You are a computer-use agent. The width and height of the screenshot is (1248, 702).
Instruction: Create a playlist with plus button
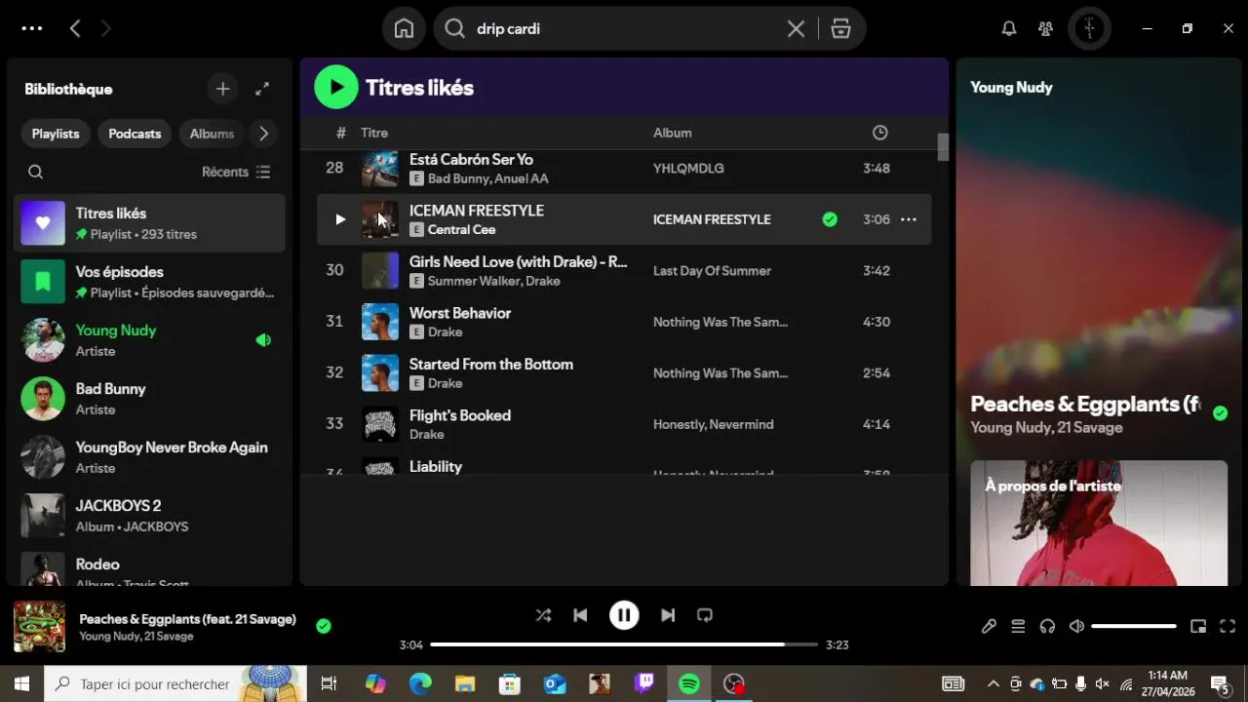222,89
